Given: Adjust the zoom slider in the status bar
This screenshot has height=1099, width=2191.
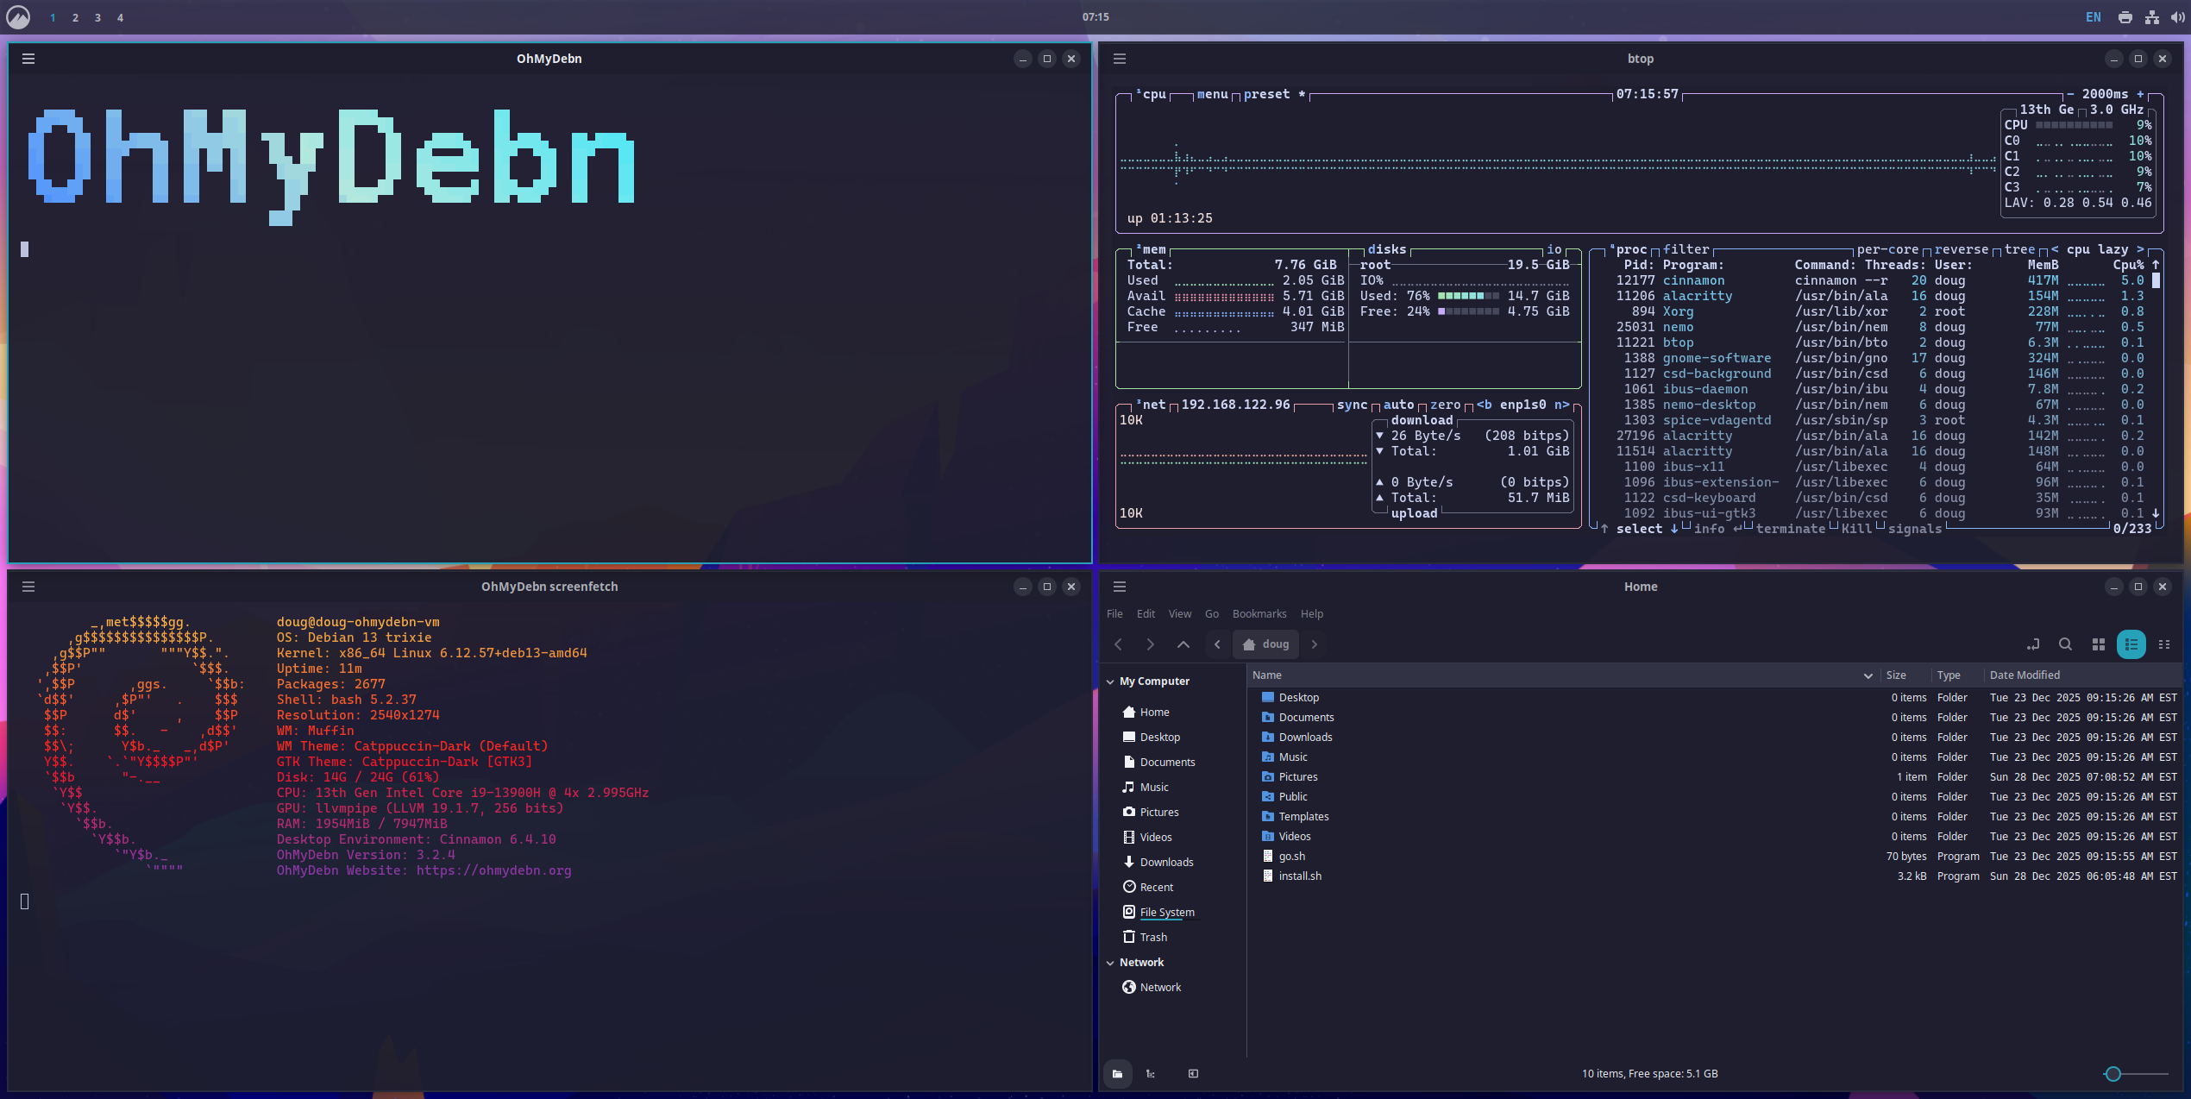Looking at the screenshot, I should [x=2113, y=1074].
